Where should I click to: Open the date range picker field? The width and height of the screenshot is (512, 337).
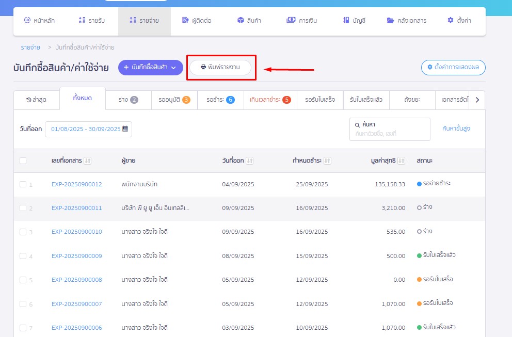[x=88, y=129]
